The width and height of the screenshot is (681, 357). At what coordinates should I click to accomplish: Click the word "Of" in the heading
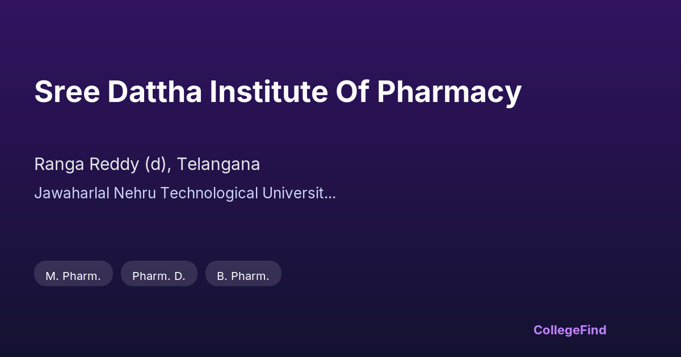(x=352, y=92)
